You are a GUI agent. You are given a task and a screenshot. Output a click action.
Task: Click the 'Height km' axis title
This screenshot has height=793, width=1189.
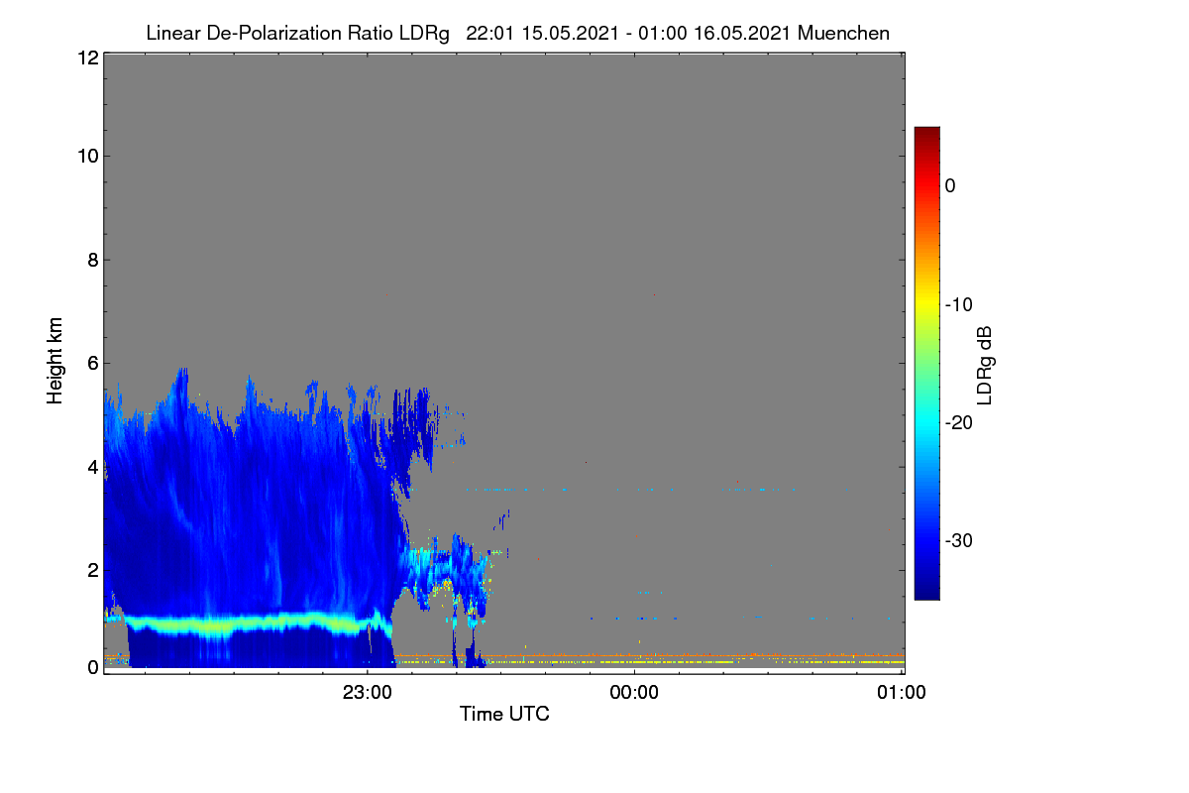[55, 362]
